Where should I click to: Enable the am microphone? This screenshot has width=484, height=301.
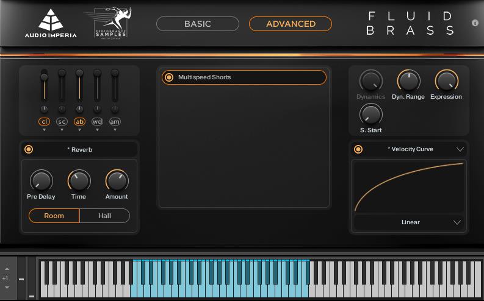tap(115, 122)
